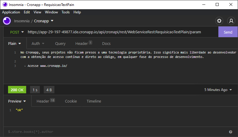This screenshot has width=238, height=137.
Task: Open the Tools menu
Action: coord(65,12)
